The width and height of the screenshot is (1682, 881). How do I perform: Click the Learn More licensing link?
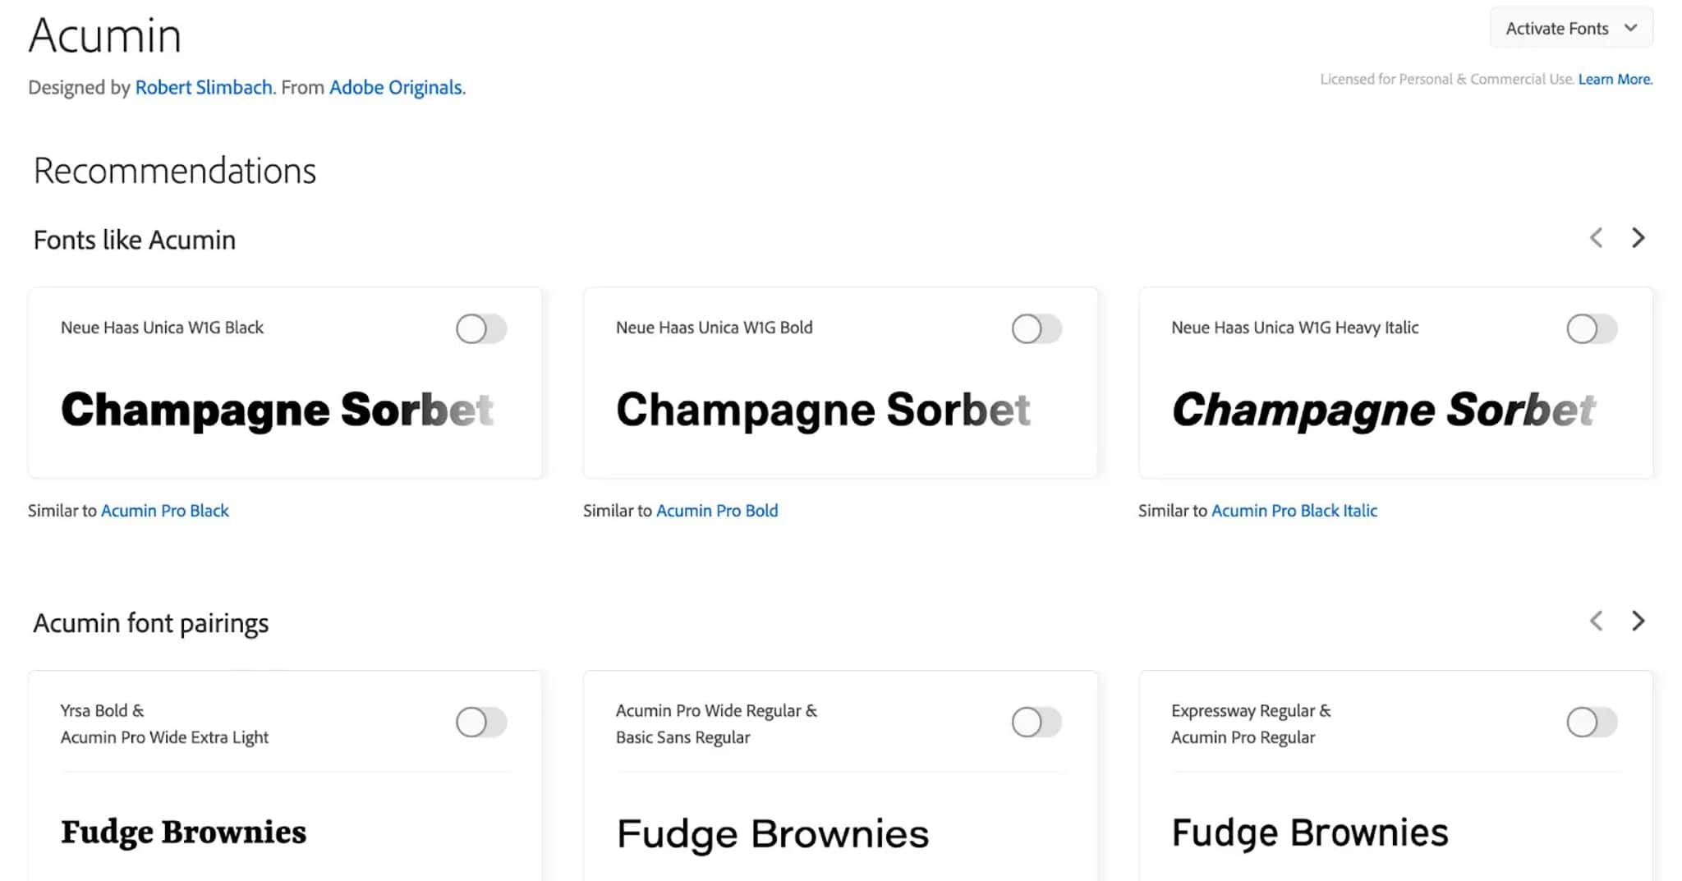click(1615, 79)
